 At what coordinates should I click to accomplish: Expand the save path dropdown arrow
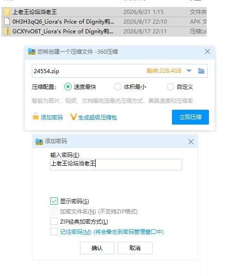pos(189,71)
